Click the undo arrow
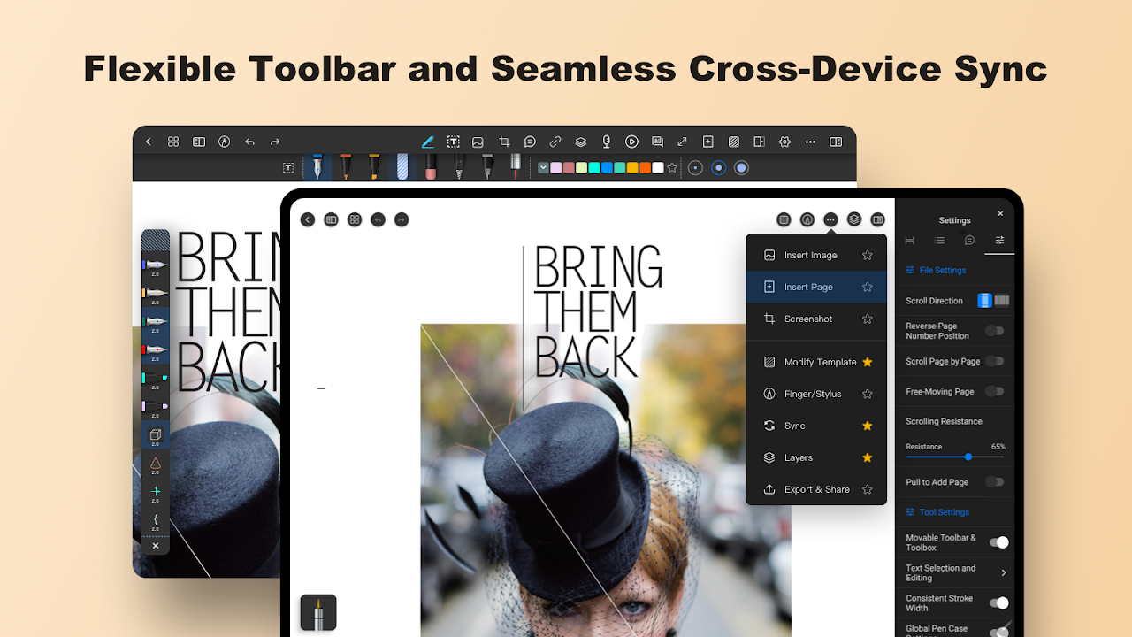This screenshot has height=637, width=1132. point(249,142)
